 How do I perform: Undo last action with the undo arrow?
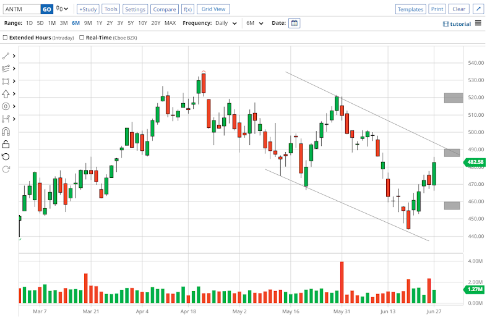[6, 156]
